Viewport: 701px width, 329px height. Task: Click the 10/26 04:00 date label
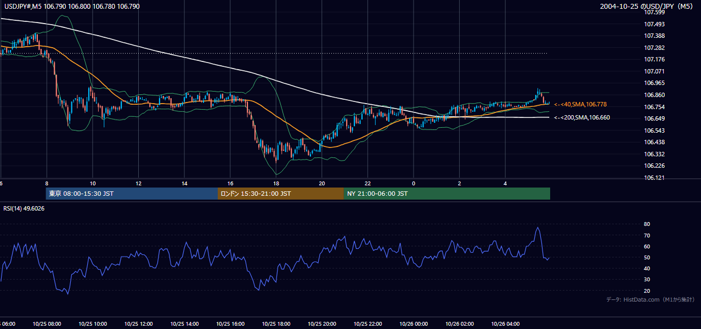(x=505, y=324)
